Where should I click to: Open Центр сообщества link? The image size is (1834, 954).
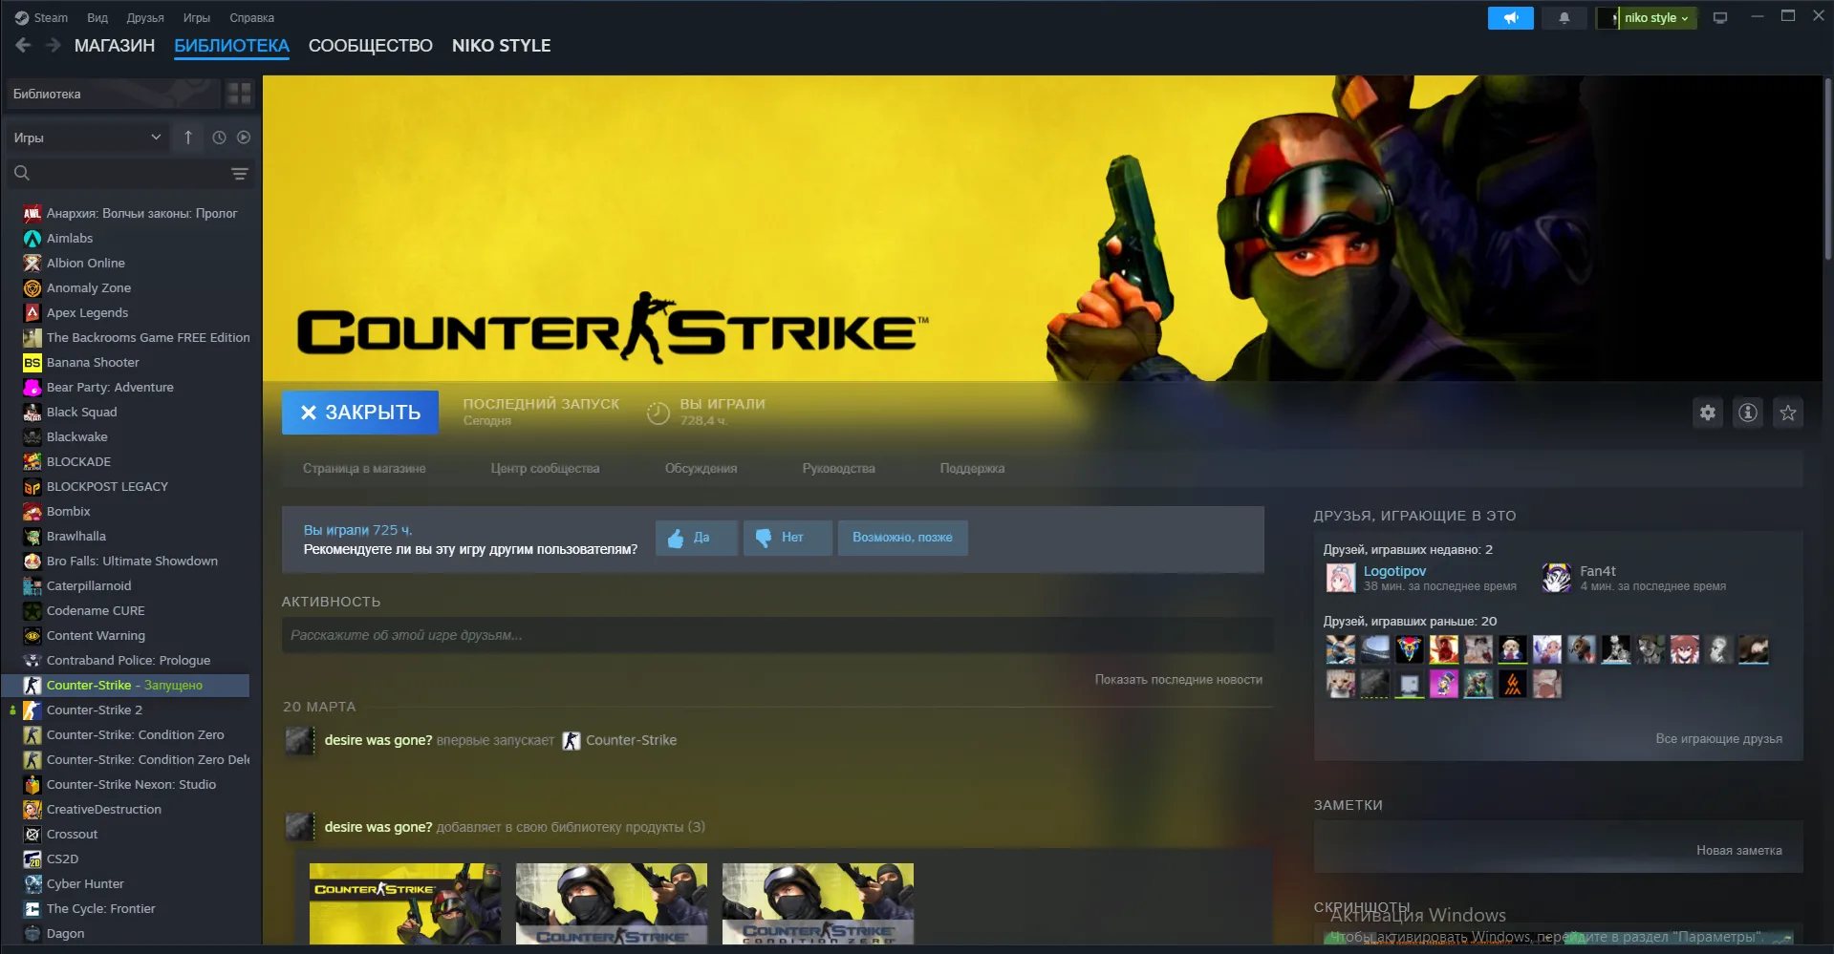click(x=545, y=469)
